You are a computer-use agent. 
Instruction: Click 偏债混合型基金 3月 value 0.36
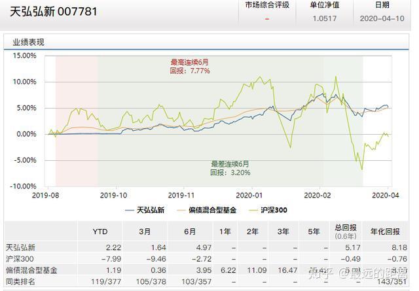158,270
